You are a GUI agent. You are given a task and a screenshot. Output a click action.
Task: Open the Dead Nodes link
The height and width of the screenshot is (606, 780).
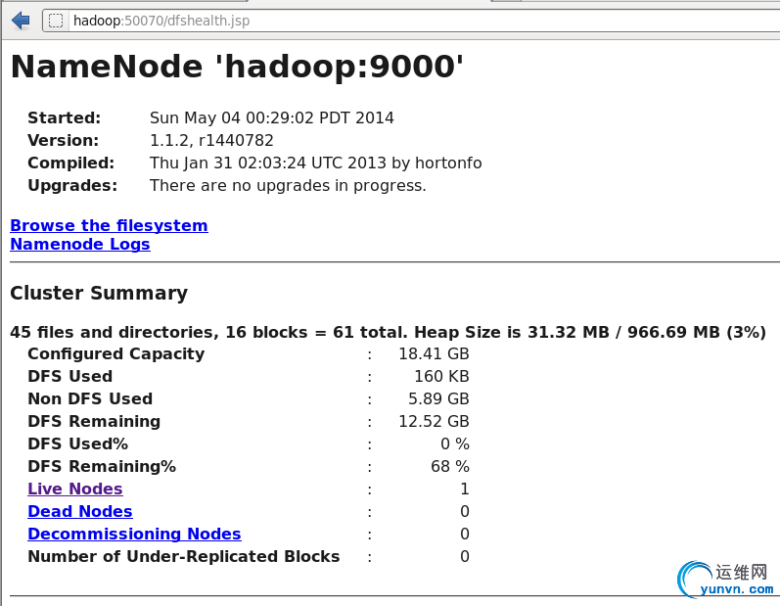[80, 511]
